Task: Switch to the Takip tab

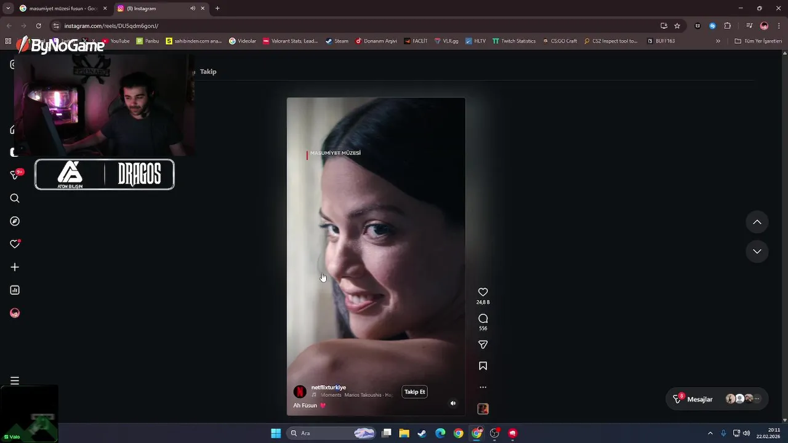Action: (208, 71)
